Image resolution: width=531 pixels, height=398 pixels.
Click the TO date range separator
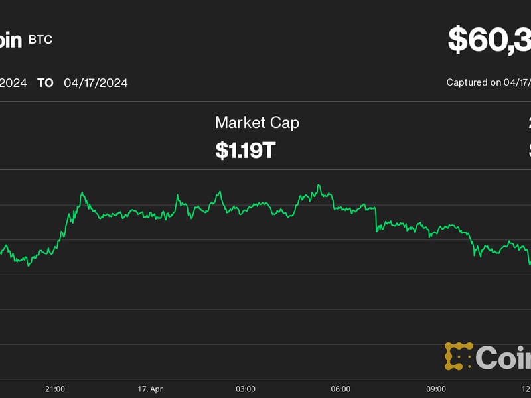(45, 83)
